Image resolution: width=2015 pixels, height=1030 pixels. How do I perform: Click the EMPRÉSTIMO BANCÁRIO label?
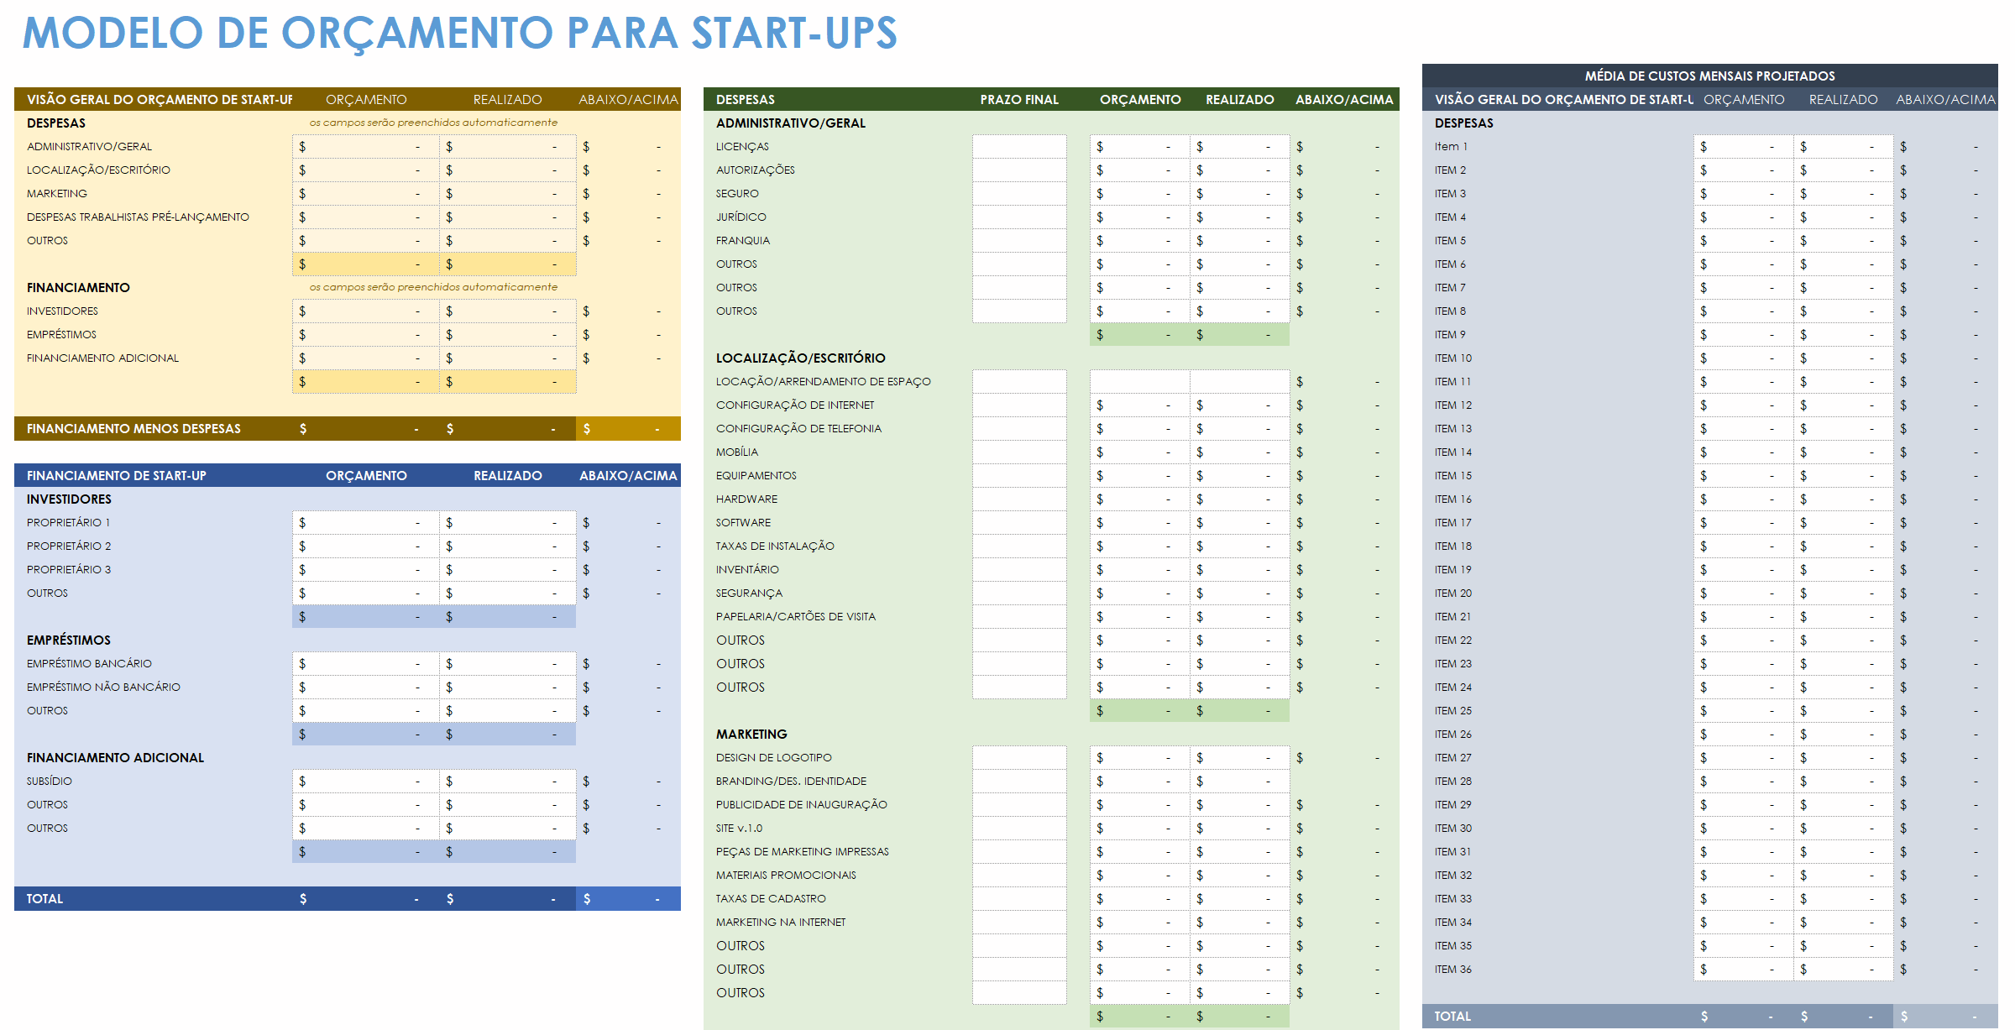point(89,664)
